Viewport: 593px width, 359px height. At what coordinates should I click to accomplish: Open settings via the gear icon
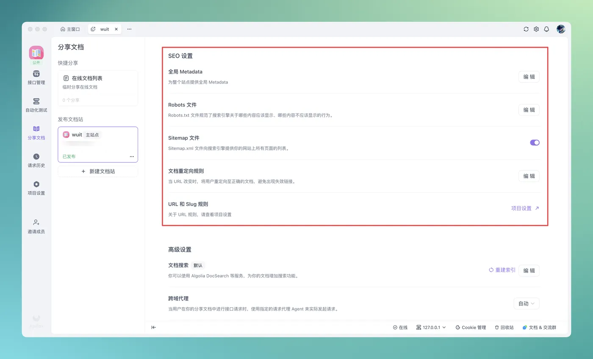(536, 29)
